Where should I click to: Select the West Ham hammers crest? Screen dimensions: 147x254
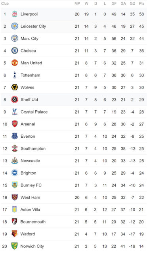coord(15,197)
